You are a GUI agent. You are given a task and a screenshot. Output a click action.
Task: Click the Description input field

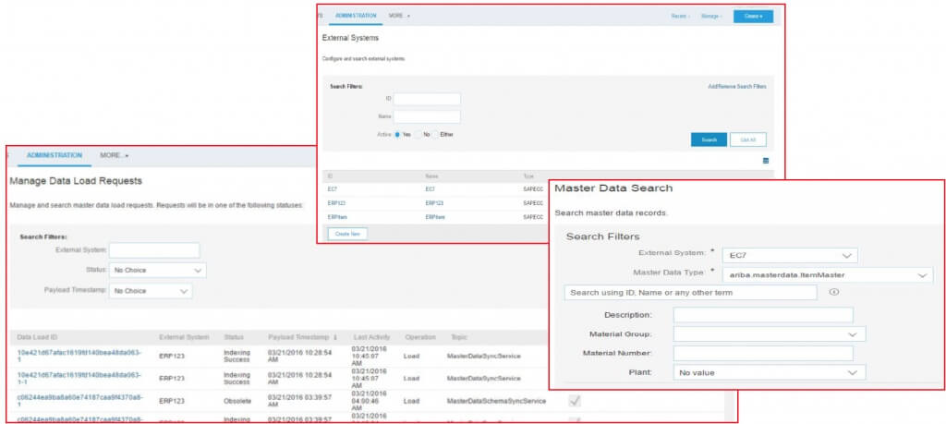763,315
